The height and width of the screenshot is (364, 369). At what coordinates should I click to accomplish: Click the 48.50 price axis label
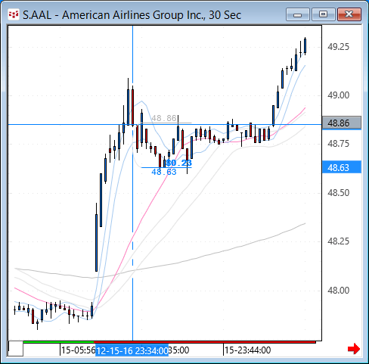(338, 193)
